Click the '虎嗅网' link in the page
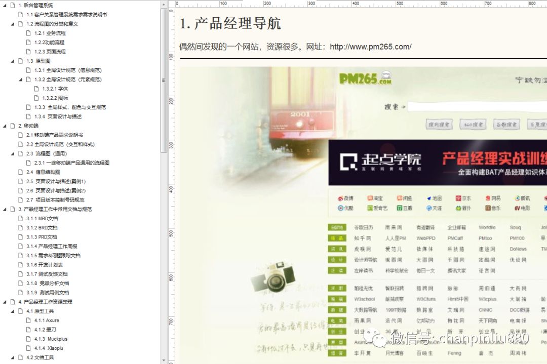Screen dimensions: 547x364 (x=363, y=249)
